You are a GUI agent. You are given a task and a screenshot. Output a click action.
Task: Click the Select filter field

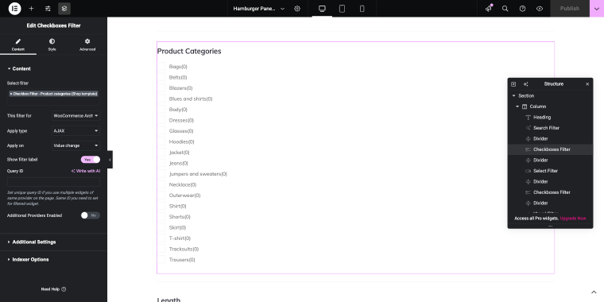(x=53, y=97)
